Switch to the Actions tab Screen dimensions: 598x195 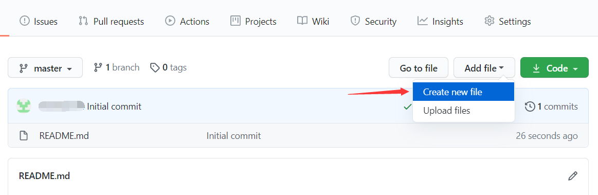pyautogui.click(x=187, y=22)
